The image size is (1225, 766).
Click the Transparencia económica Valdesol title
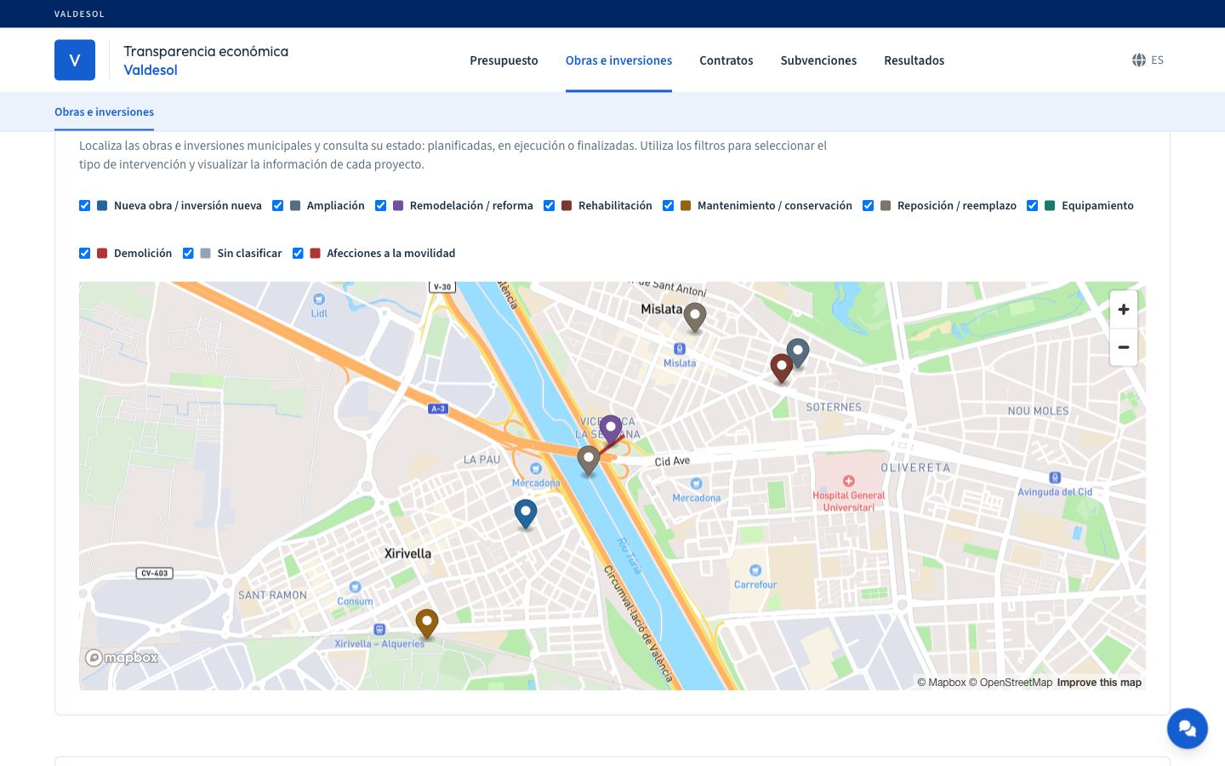[206, 60]
